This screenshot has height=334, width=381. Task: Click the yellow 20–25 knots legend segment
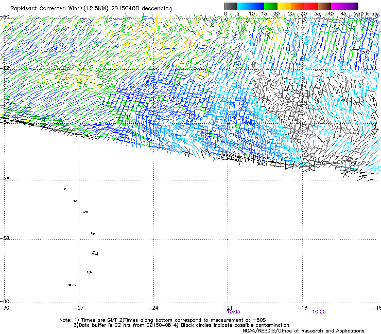[284, 6]
